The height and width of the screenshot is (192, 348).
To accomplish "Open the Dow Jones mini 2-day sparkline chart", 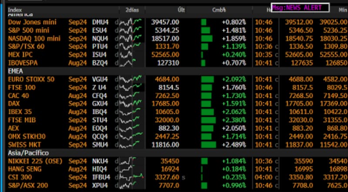I will pyautogui.click(x=131, y=22).
